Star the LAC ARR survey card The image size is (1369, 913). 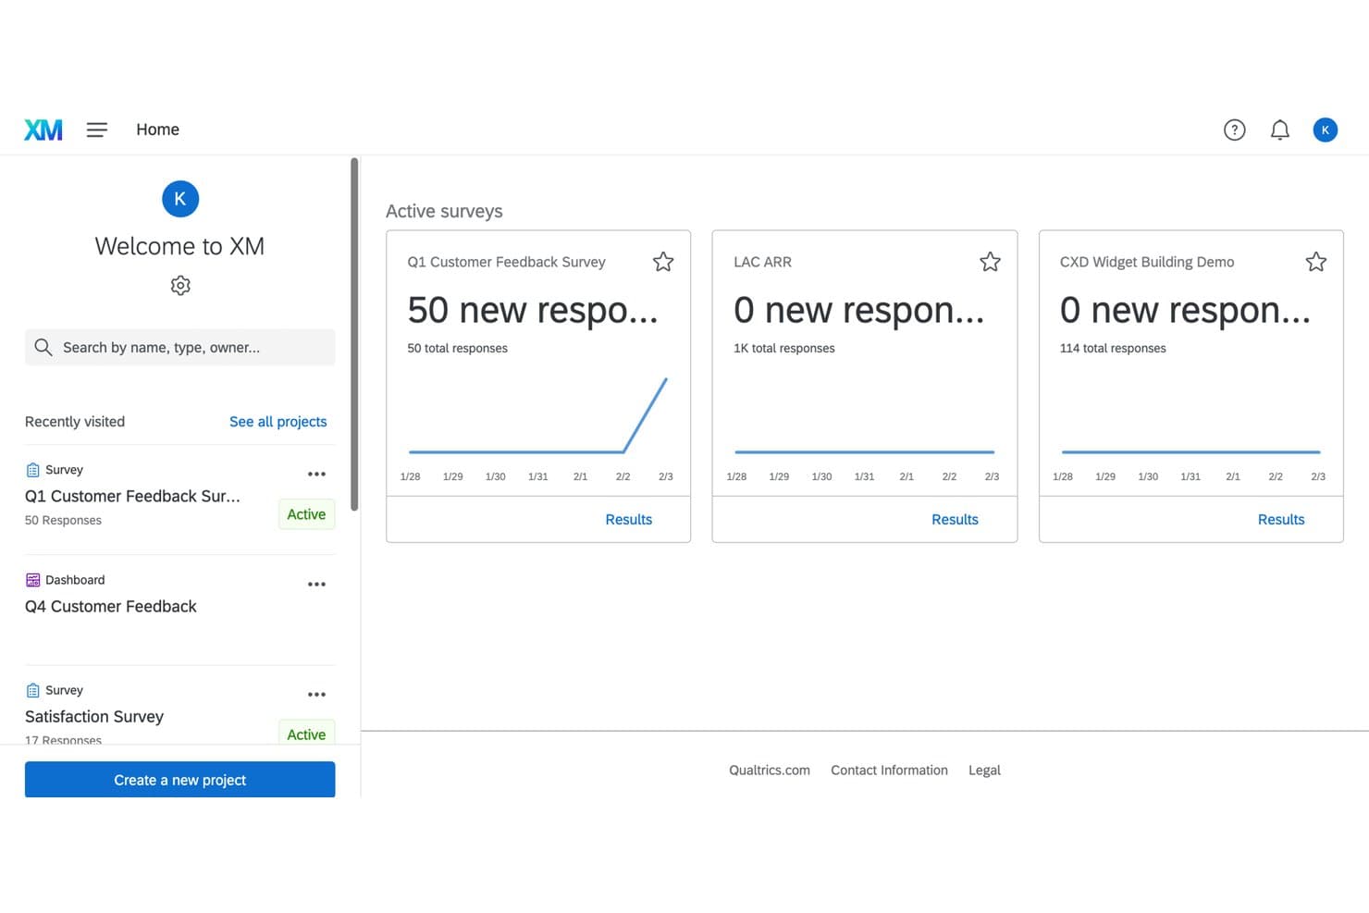click(990, 262)
